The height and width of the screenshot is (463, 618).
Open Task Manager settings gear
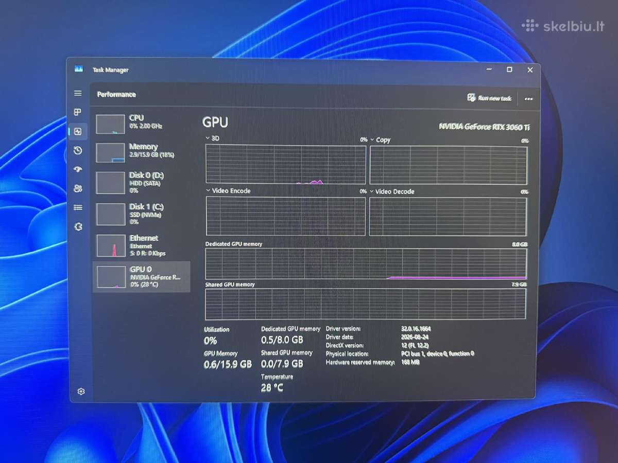[x=81, y=391]
